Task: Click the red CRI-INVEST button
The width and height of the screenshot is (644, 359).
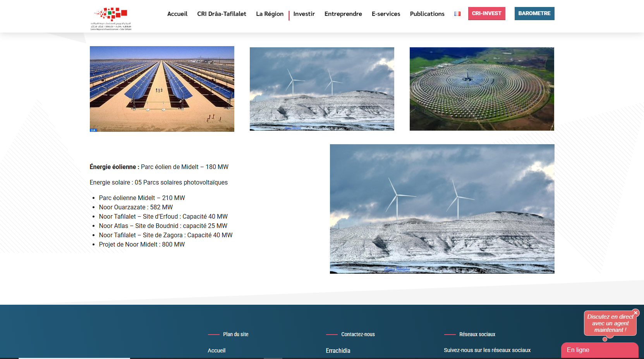Action: (486, 14)
